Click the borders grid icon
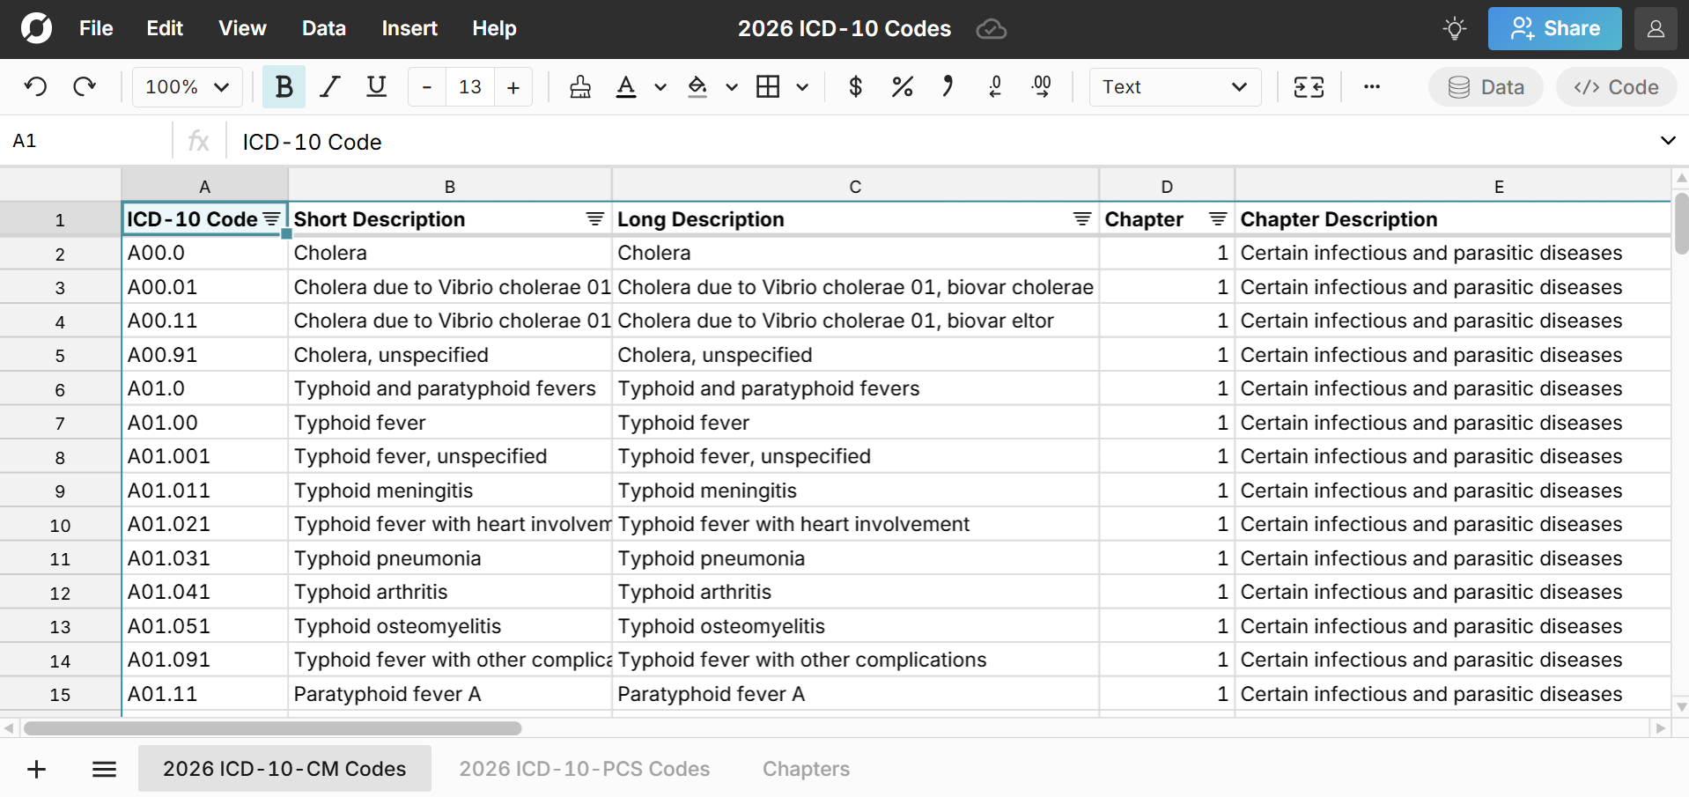Image resolution: width=1689 pixels, height=797 pixels. [x=768, y=86]
